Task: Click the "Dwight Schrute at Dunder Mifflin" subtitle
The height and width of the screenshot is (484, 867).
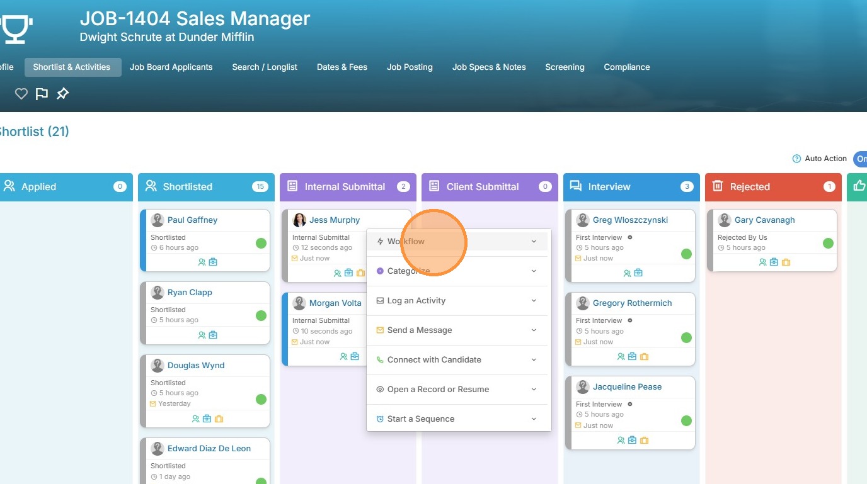Action: pyautogui.click(x=167, y=37)
